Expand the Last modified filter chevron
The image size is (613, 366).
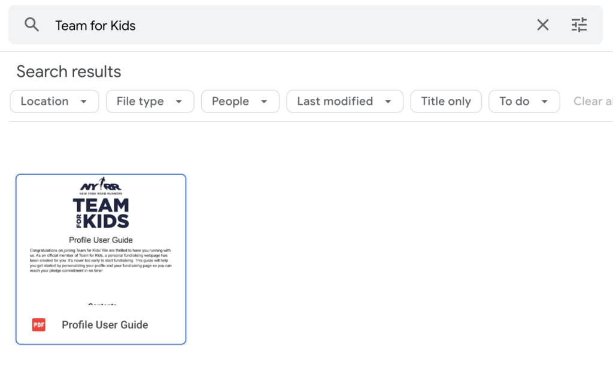(388, 101)
